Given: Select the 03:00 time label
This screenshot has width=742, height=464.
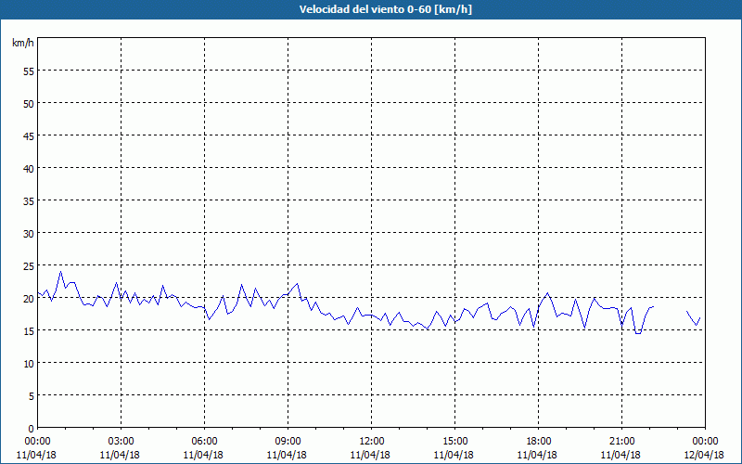Looking at the screenshot, I should pyautogui.click(x=122, y=442).
